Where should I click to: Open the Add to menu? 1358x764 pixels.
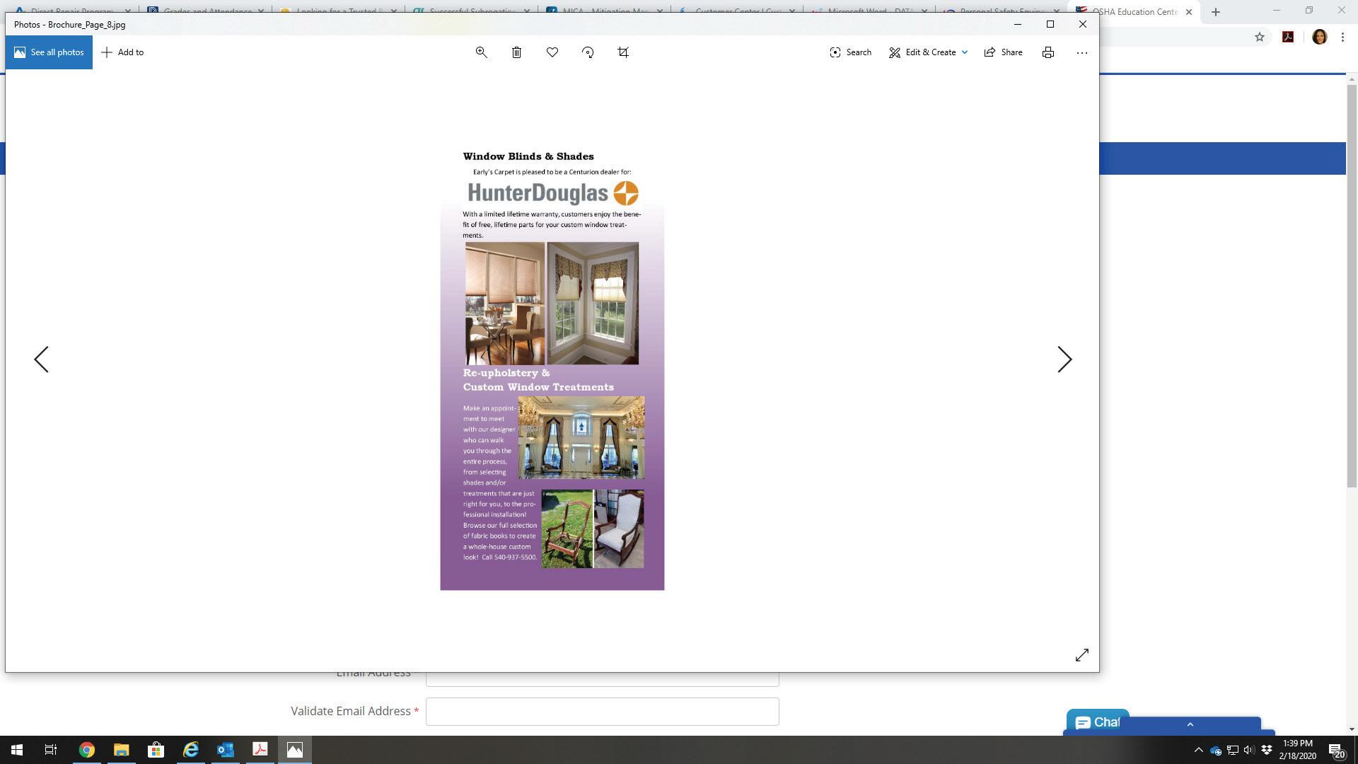(x=122, y=52)
